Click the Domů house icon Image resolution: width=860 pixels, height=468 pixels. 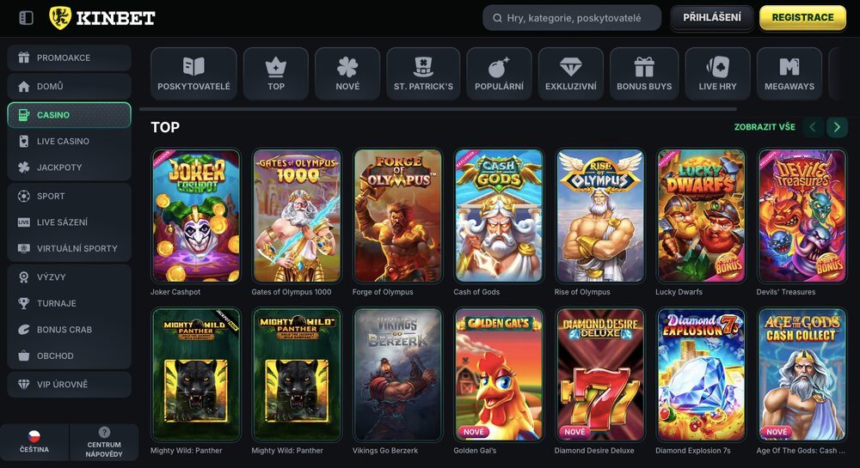(23, 87)
